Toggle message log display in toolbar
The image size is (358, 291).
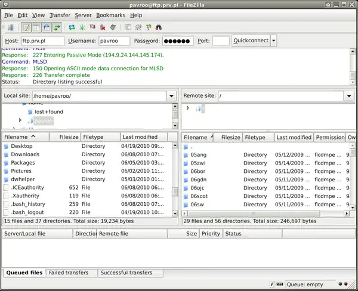click(26, 27)
